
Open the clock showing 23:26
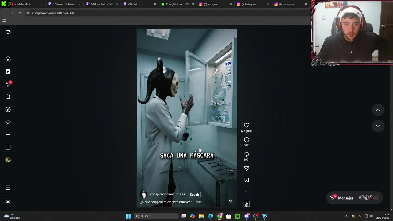pyautogui.click(x=383, y=216)
